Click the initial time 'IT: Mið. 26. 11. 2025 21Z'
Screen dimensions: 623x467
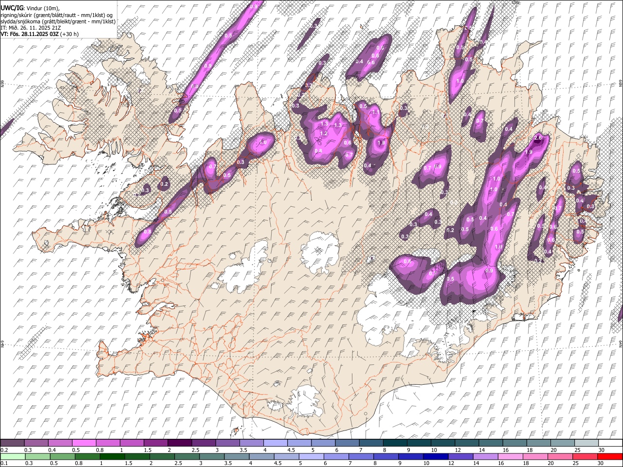(x=31, y=28)
